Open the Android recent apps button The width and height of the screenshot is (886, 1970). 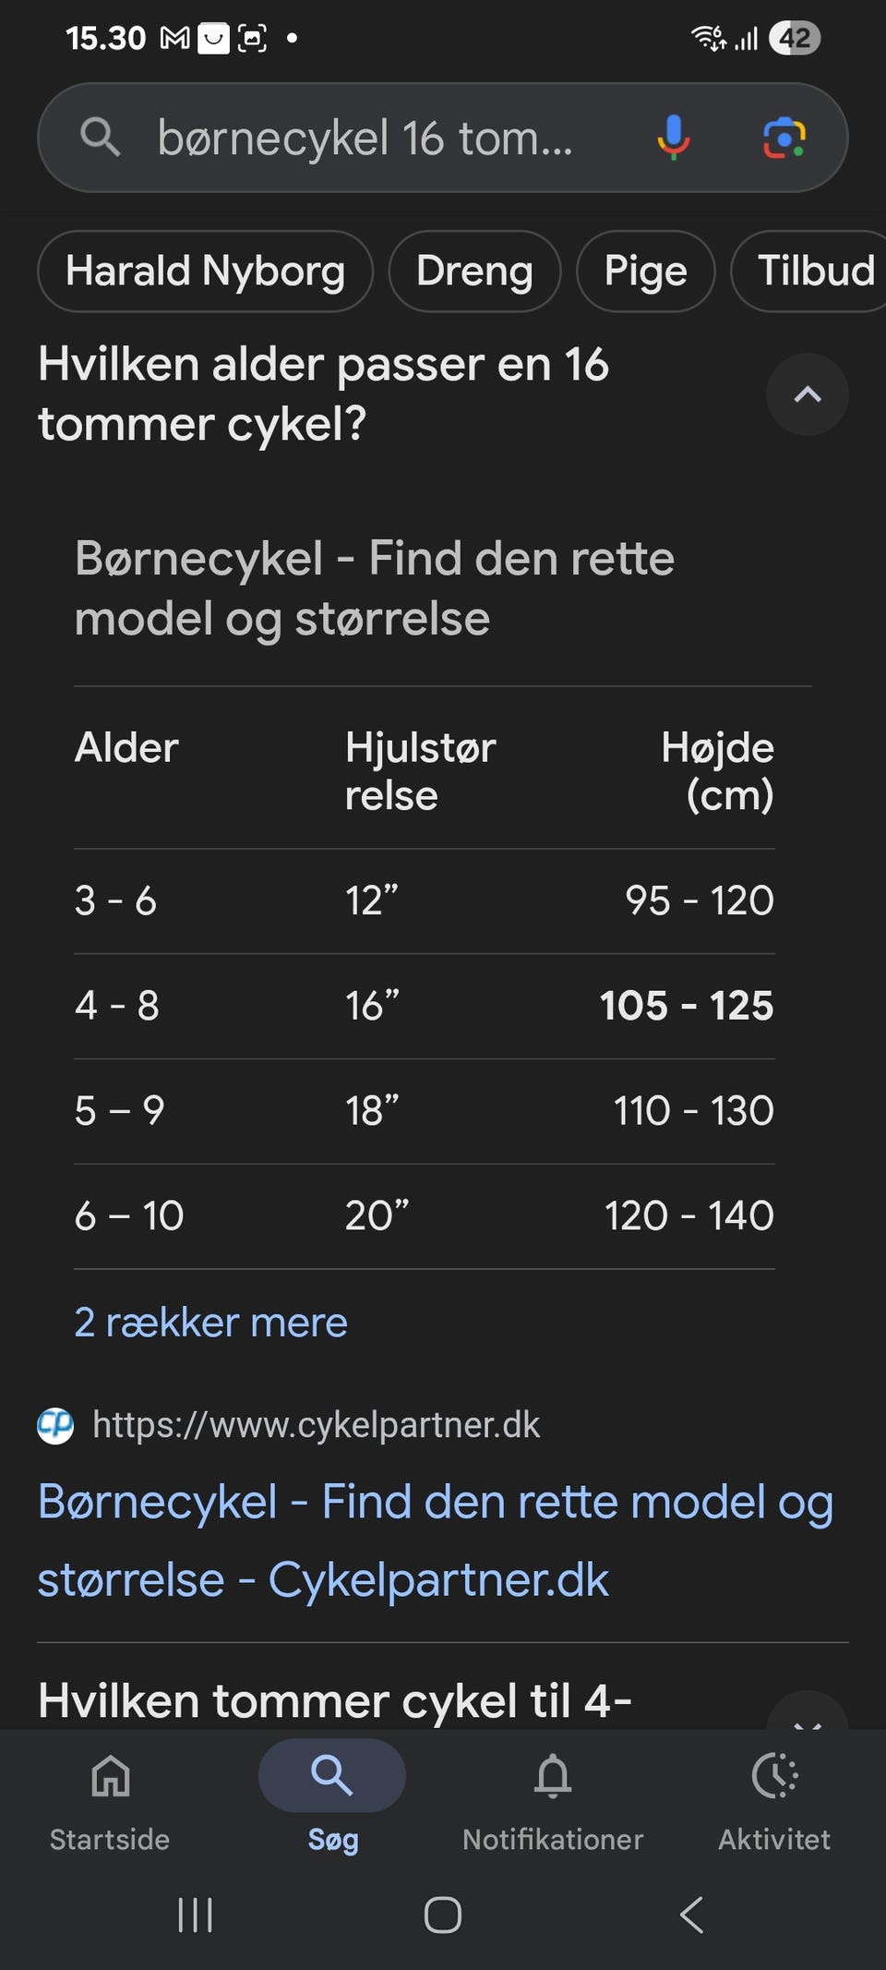pyautogui.click(x=195, y=1915)
